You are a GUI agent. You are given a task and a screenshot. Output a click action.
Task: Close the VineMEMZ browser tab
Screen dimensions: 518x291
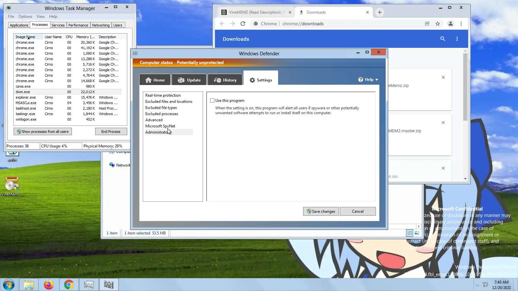click(290, 12)
